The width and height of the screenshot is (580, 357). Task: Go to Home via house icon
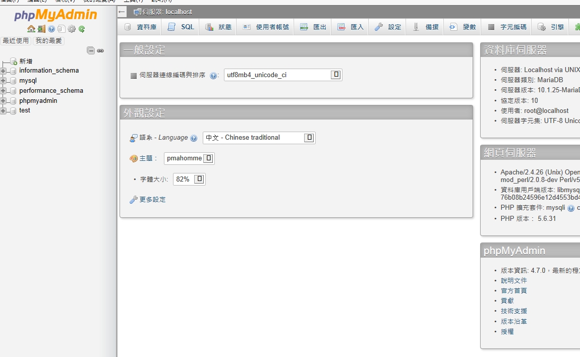[x=31, y=29]
